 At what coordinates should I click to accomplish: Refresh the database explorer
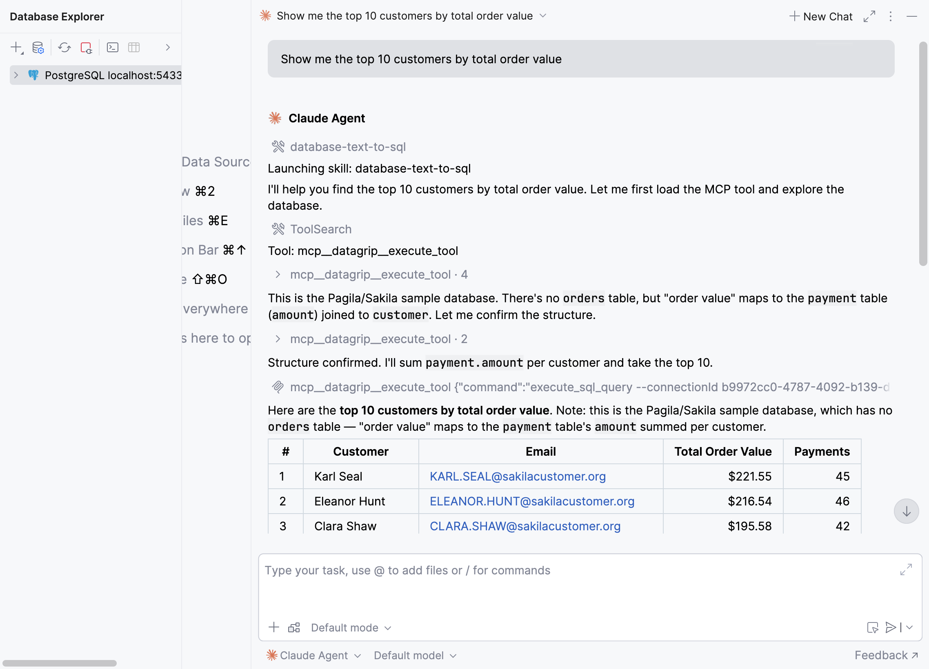[64, 47]
